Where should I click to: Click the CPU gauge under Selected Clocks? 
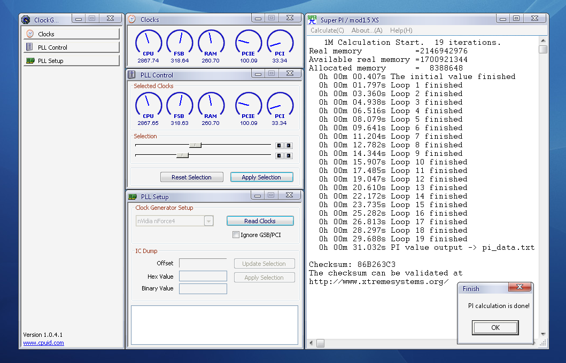[x=149, y=109]
